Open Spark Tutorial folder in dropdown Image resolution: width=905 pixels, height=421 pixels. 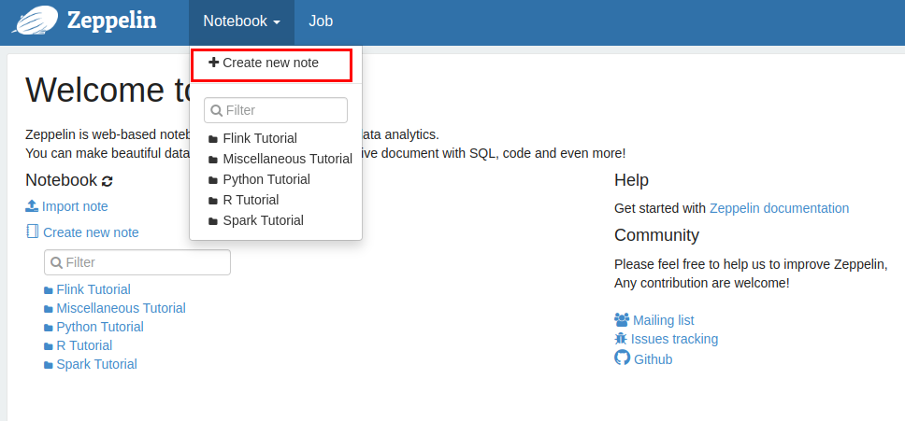(264, 220)
